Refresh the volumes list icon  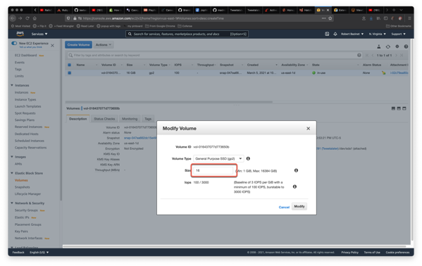click(387, 46)
